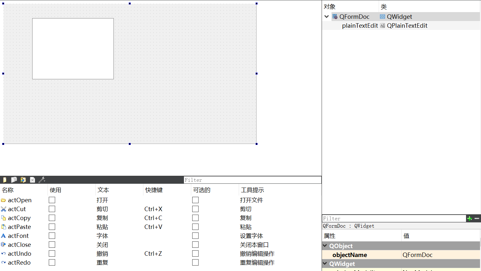This screenshot has width=481, height=271.
Task: Toggle the 可选的 checkbox for actUndo
Action: coord(195,253)
